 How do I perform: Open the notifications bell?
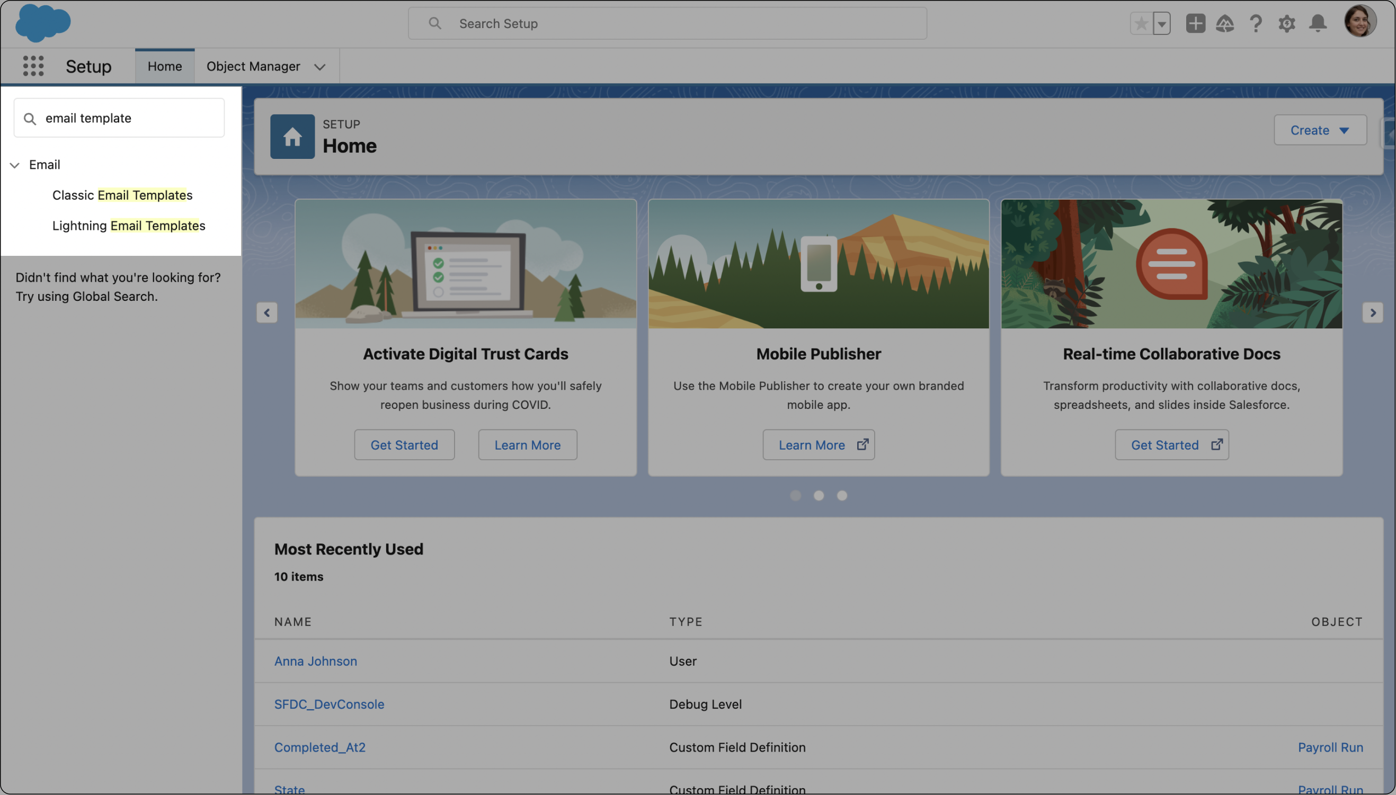(1318, 23)
